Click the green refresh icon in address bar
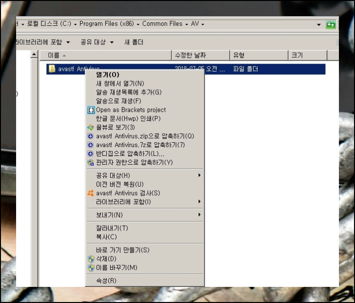Viewport: 355px width, 303px height. click(331, 24)
